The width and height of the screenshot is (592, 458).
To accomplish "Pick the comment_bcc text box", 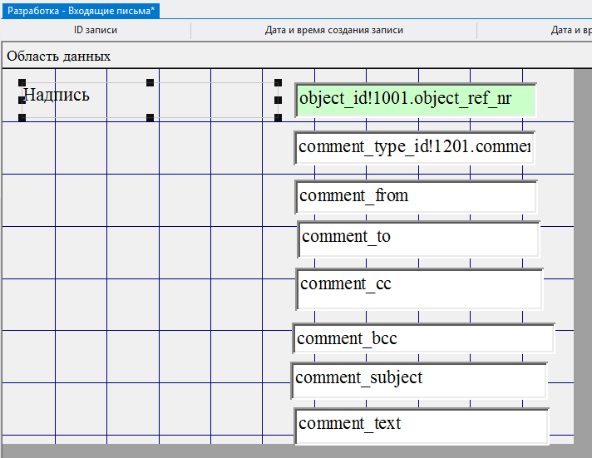I will click(422, 338).
